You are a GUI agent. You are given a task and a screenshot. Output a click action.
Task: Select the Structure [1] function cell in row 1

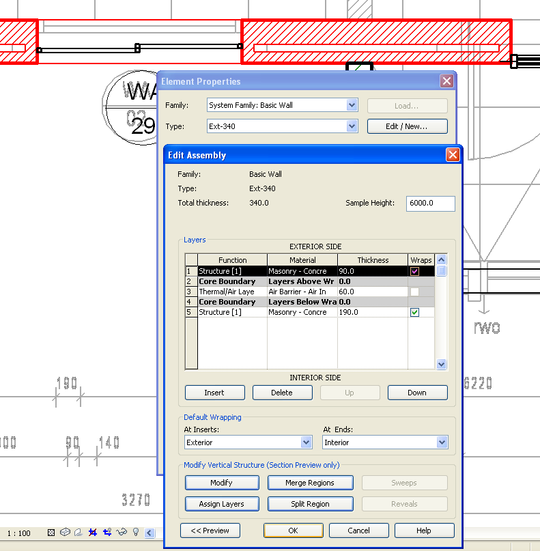pyautogui.click(x=232, y=271)
